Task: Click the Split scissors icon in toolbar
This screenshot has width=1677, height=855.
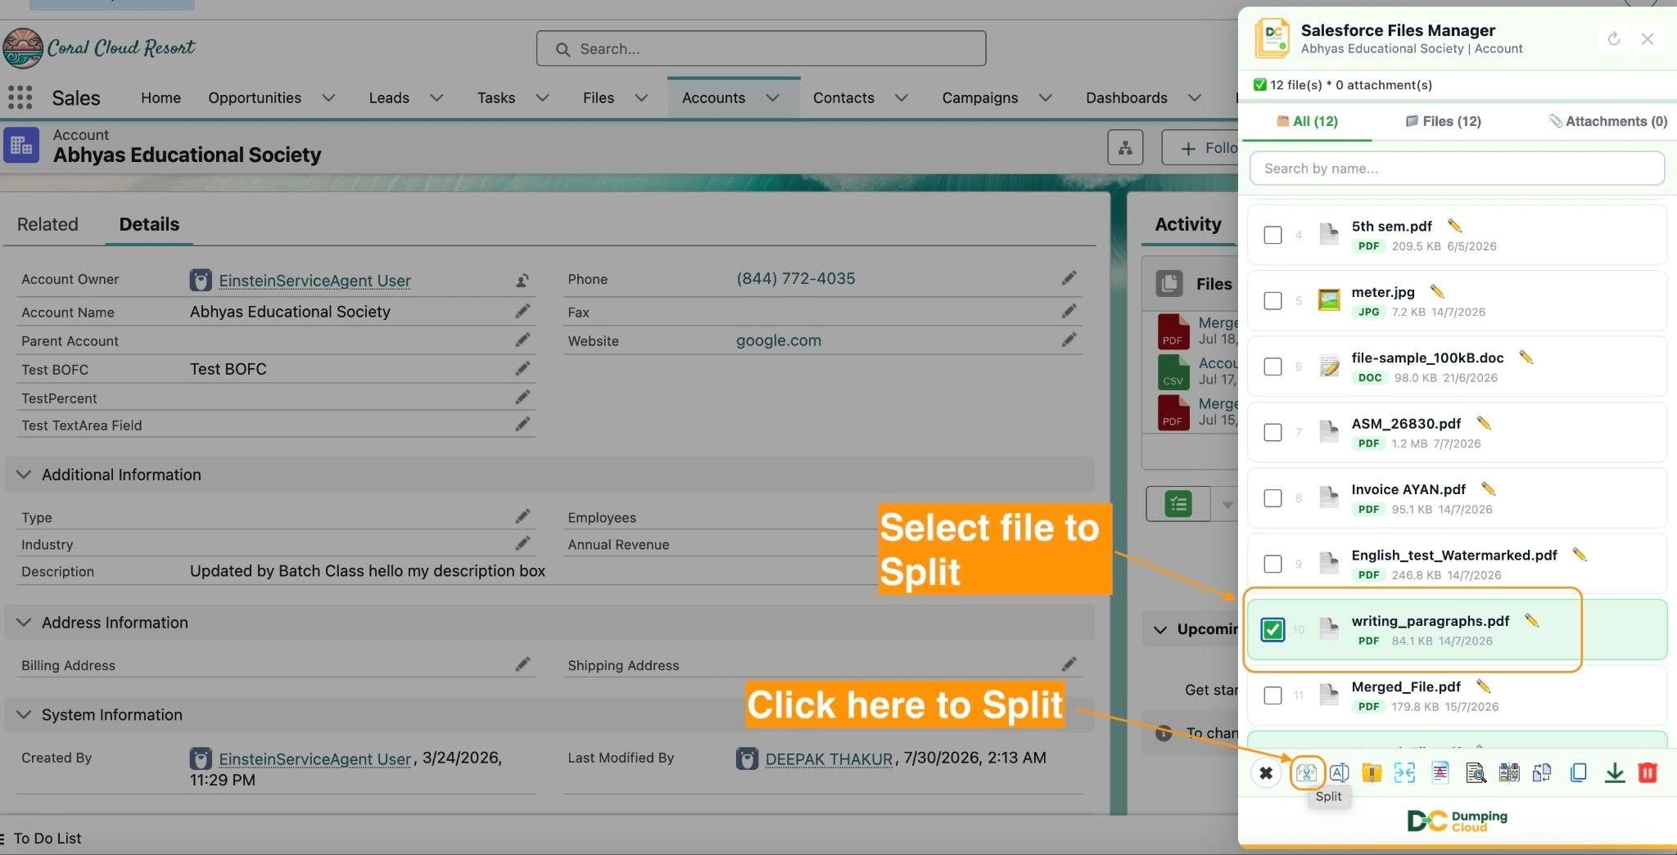Action: [x=1306, y=772]
